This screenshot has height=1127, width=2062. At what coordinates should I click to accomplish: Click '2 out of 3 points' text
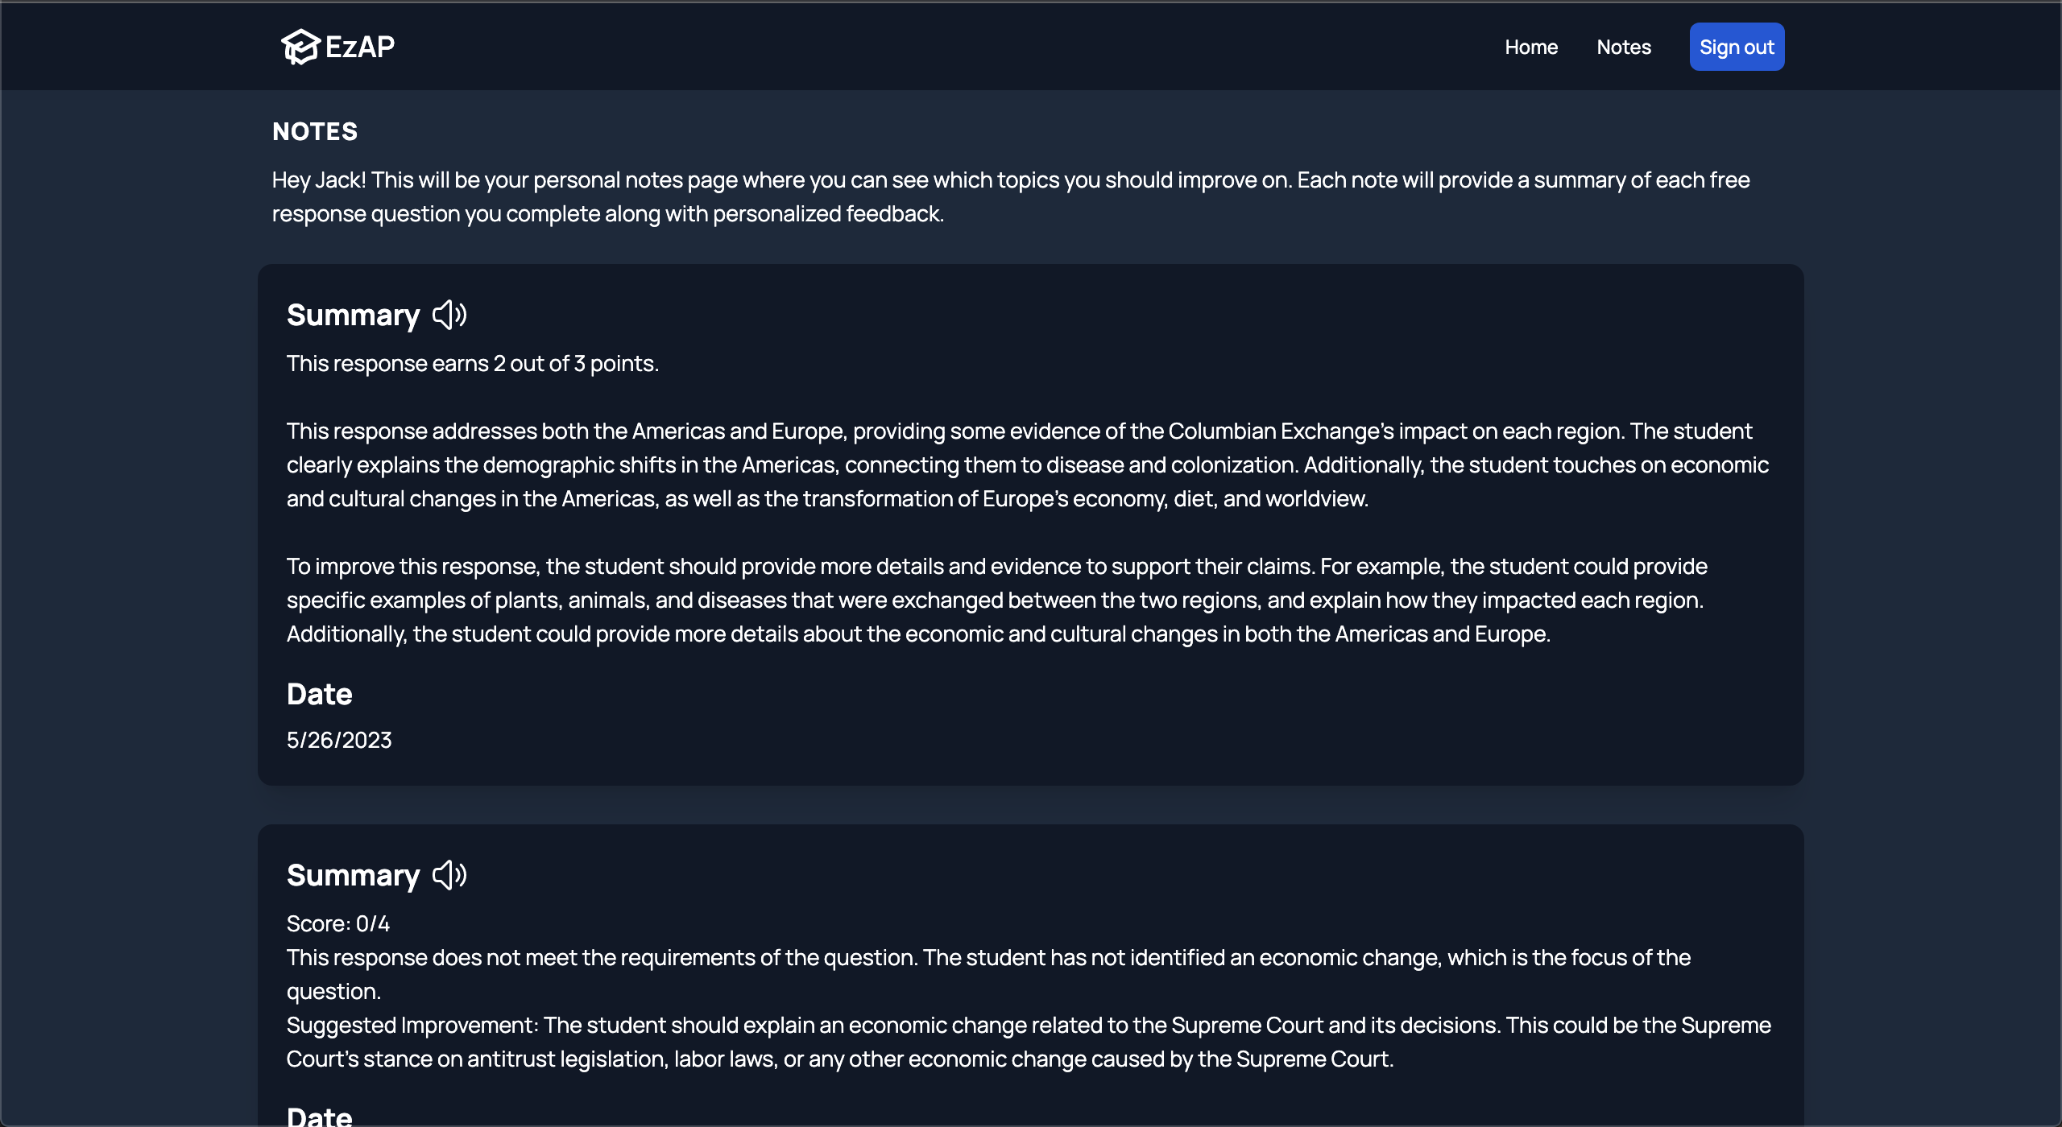pyautogui.click(x=575, y=364)
